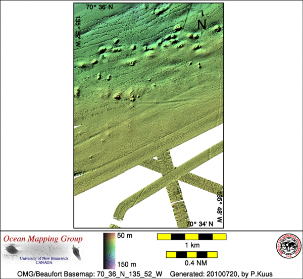This screenshot has width=303, height=279.
Task: Click the north arrow compass symbol
Action: (x=202, y=22)
